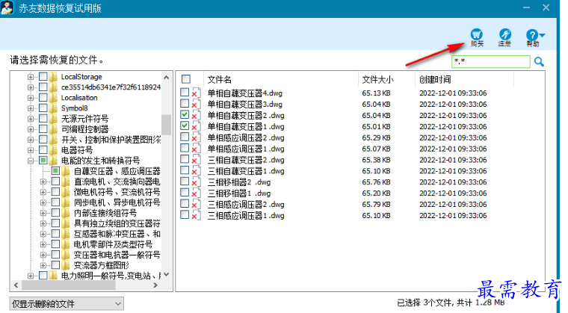This screenshot has width=568, height=313.
Task: Open the help icon dropdown arrow
Action: [542, 35]
